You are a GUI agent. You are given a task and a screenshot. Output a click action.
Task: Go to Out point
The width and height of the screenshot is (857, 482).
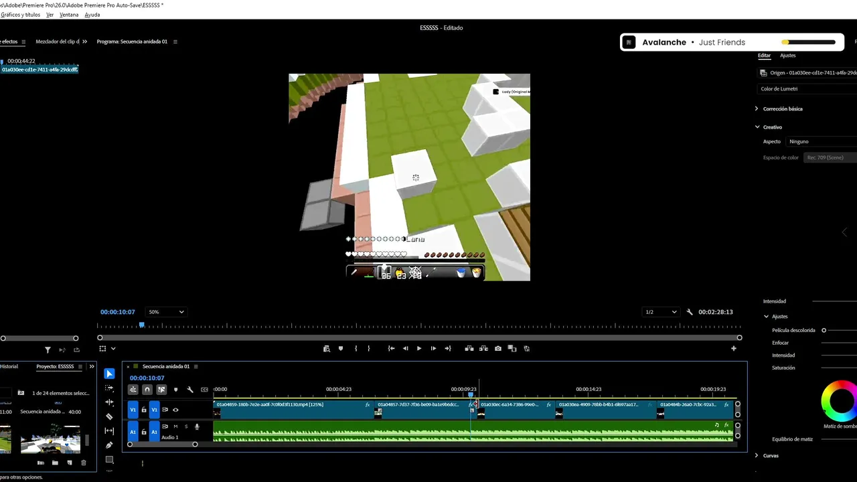[448, 348]
